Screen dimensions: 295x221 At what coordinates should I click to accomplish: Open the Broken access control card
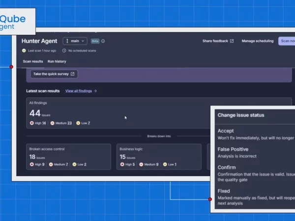68,157
